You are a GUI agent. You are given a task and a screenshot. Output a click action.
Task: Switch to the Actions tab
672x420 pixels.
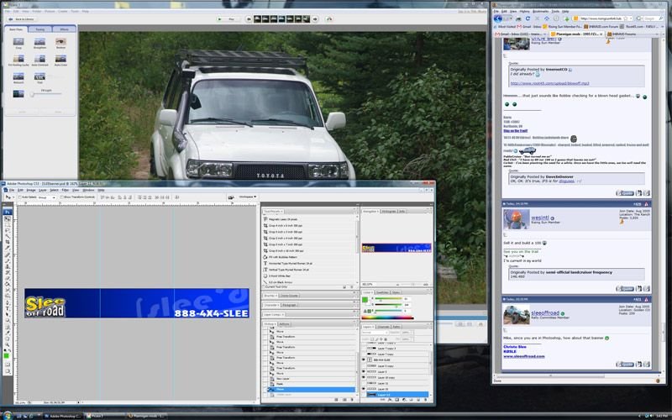[x=284, y=324]
